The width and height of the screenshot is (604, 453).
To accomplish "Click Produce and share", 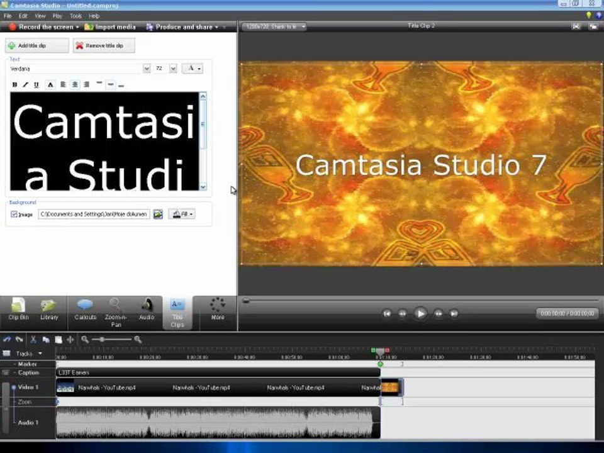I will point(179,27).
